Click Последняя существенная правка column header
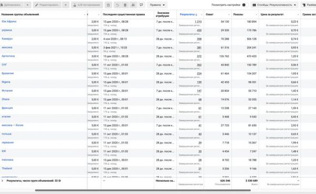Screen dimensions: 316x194 (x=124, y=15)
